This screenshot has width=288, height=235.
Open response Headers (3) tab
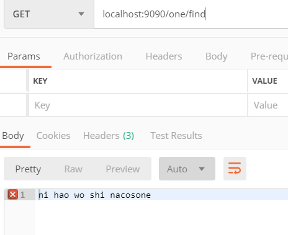click(x=109, y=136)
